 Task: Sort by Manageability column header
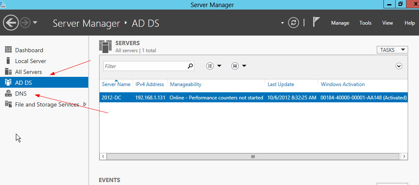tap(186, 84)
